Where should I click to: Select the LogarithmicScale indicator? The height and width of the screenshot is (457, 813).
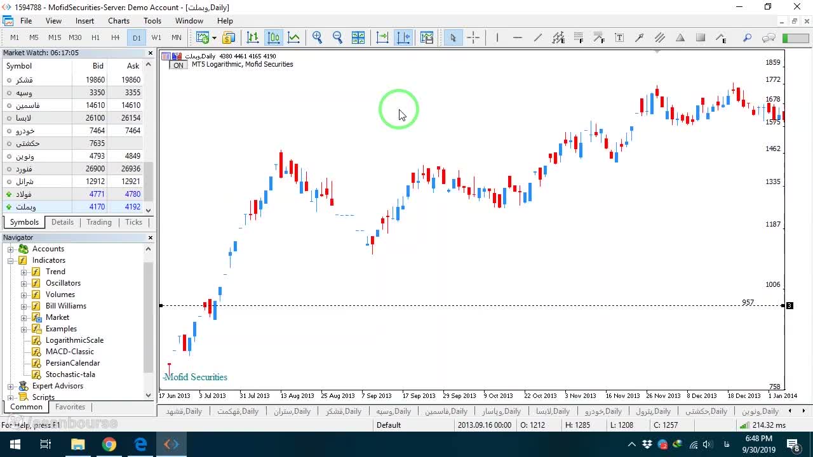click(x=74, y=340)
